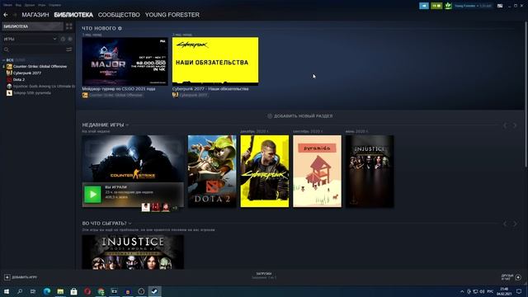This screenshot has height=297, width=528.
Task: Shift the ВО ЧТО СЫГРАТЬ shelf right
Action: (515, 224)
